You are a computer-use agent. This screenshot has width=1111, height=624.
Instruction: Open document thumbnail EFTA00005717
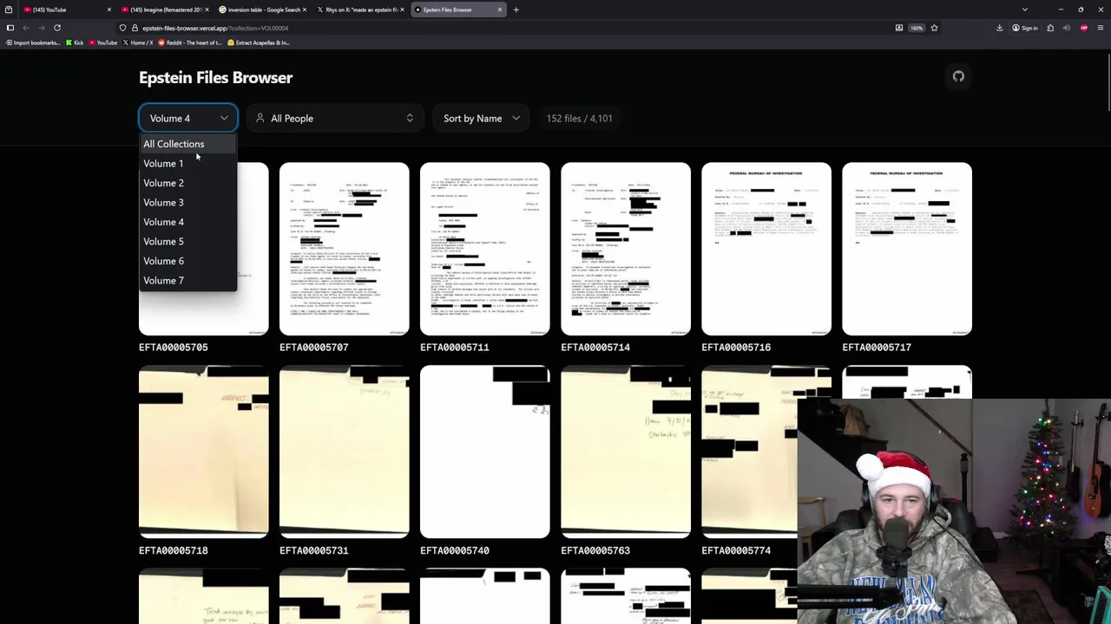pos(907,249)
